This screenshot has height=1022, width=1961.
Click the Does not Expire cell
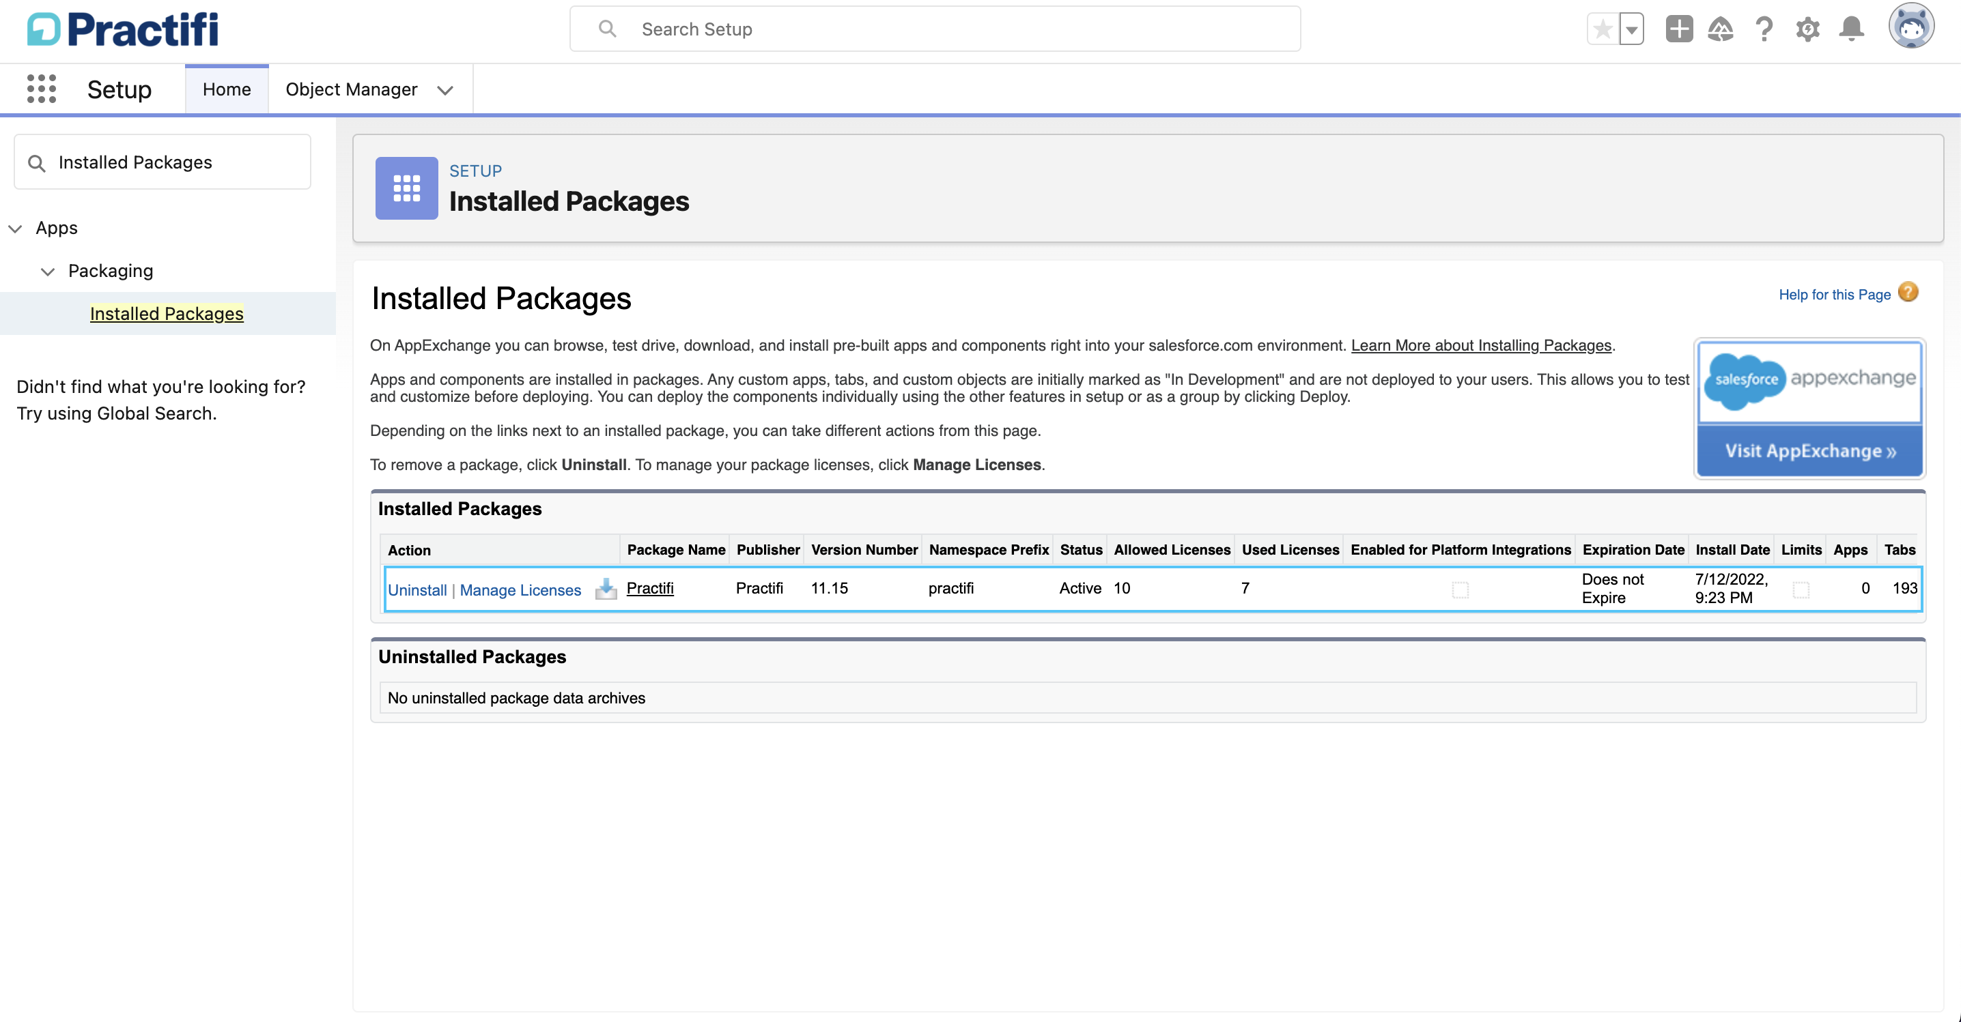pyautogui.click(x=1612, y=589)
